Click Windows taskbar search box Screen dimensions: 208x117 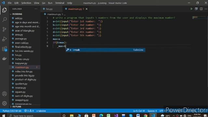click(34, 116)
